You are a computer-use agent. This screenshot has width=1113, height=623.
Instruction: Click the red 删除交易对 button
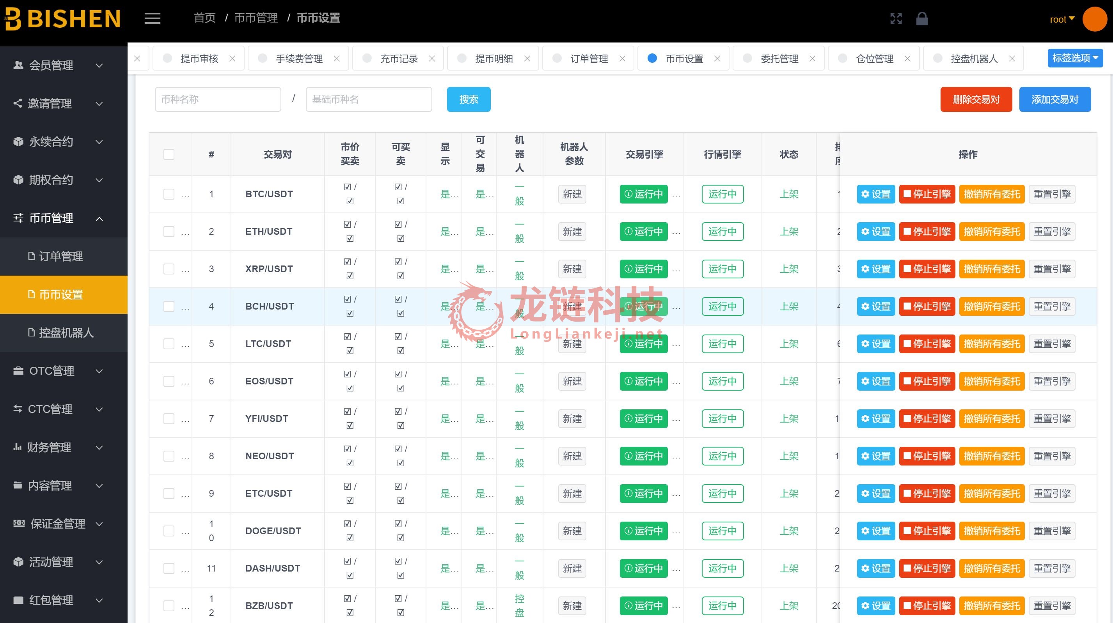[976, 99]
